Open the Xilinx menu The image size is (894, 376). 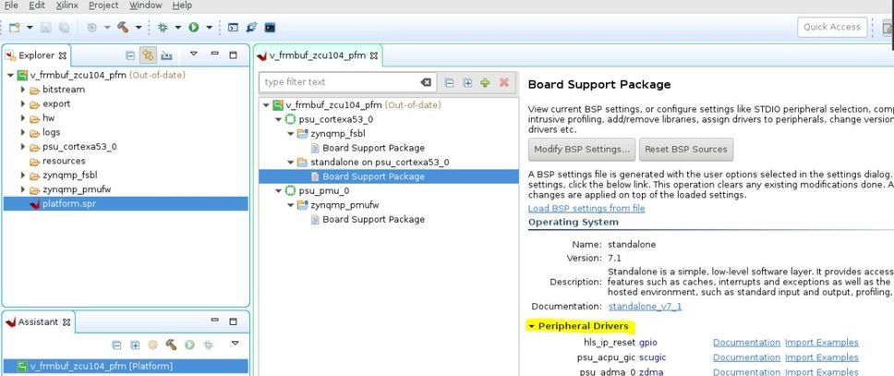(x=67, y=6)
